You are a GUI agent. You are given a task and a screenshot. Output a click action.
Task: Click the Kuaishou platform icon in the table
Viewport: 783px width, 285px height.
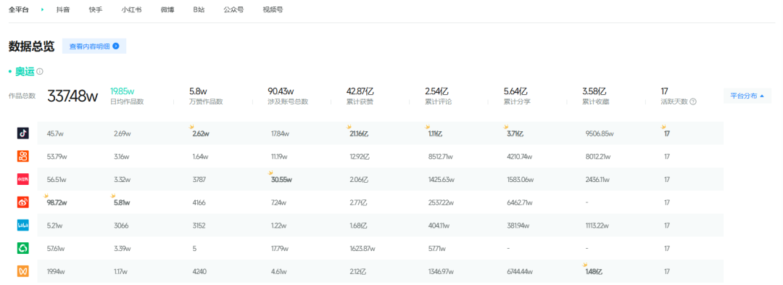pos(23,156)
